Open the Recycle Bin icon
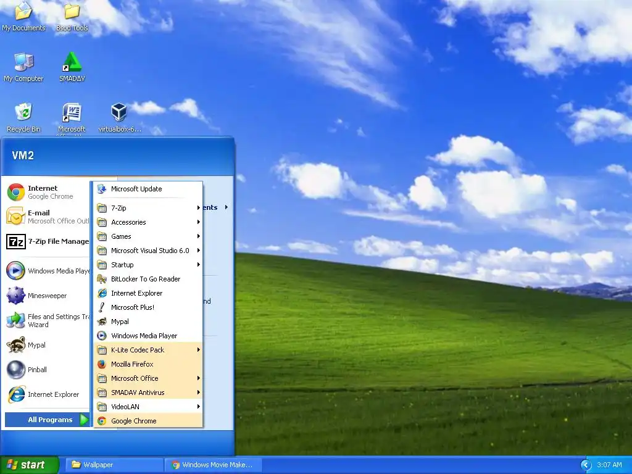The height and width of the screenshot is (474, 632). point(24,117)
